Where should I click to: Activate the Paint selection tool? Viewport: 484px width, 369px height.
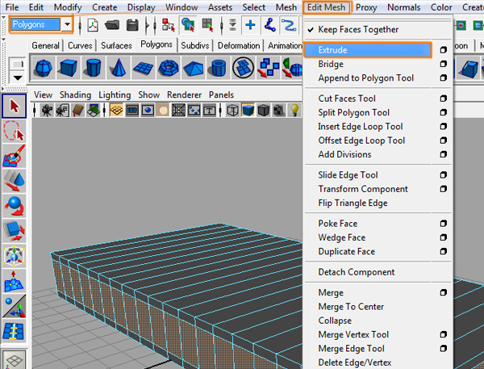(15, 157)
